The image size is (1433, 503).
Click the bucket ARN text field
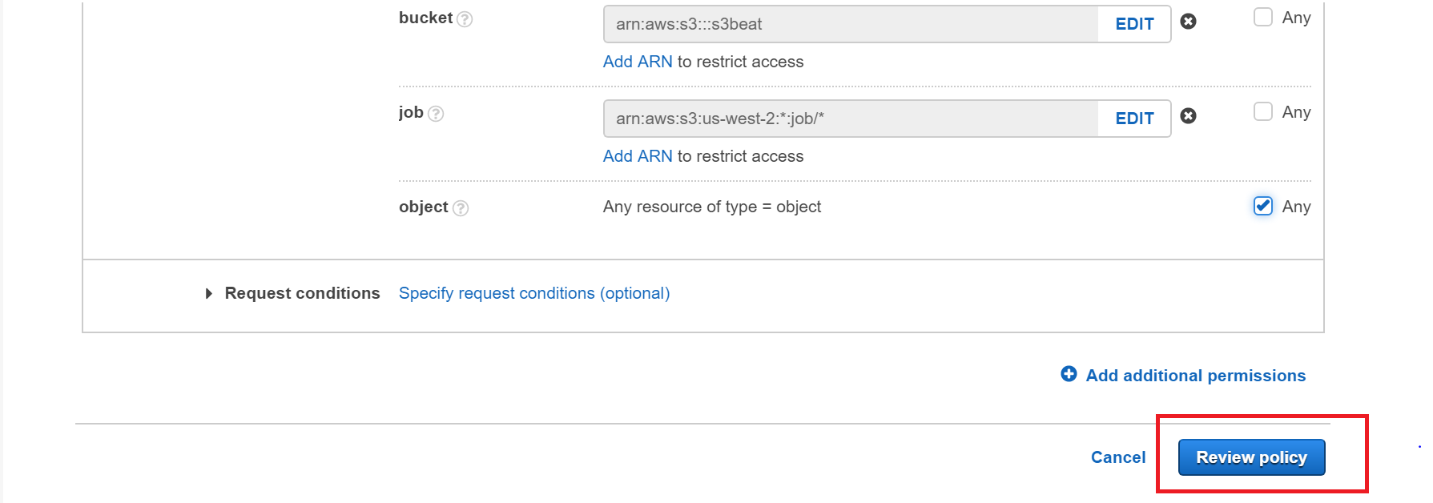pyautogui.click(x=849, y=24)
